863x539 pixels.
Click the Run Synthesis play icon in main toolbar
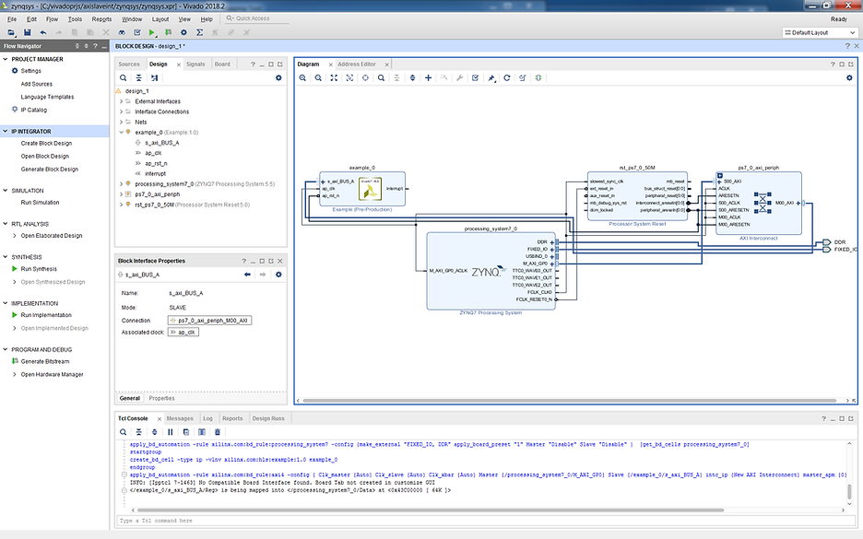(x=150, y=30)
